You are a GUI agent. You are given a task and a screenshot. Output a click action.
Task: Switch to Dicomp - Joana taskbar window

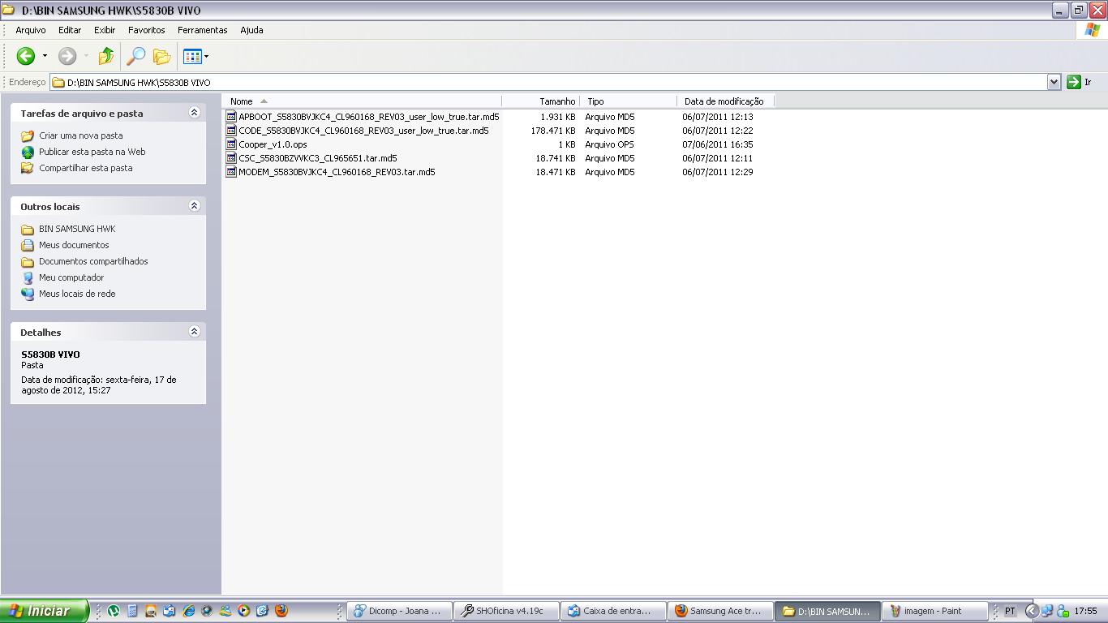point(399,611)
